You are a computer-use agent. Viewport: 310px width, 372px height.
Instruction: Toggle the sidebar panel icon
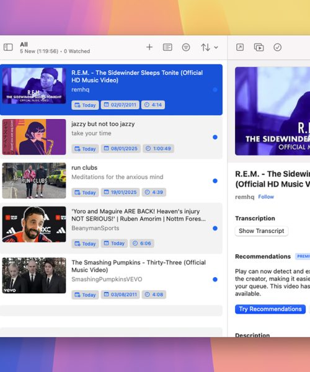coord(8,47)
